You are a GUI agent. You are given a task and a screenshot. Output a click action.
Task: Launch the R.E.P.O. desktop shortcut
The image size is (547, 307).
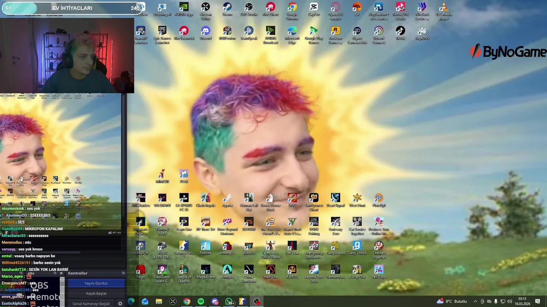pyautogui.click(x=292, y=272)
